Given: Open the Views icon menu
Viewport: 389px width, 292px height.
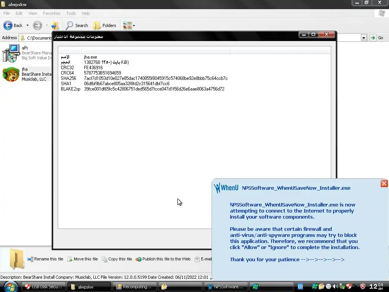Looking at the screenshot, I should tap(127, 25).
